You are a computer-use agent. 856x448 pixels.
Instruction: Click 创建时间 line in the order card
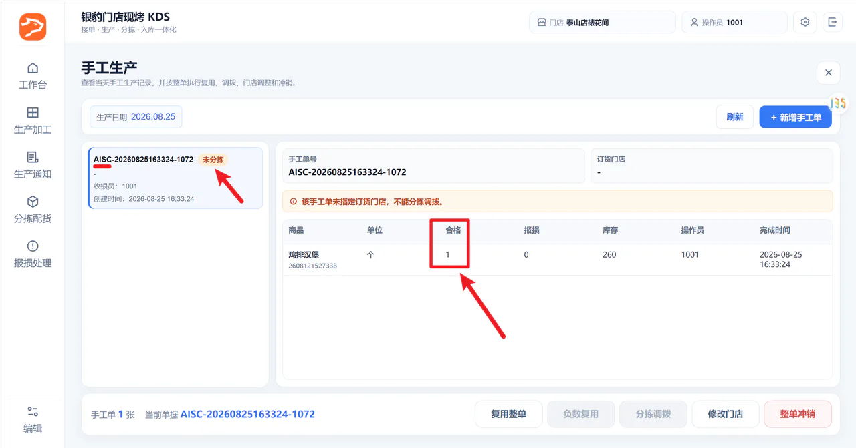point(144,199)
